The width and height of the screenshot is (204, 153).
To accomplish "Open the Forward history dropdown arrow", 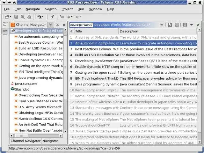I will click(x=80, y=17).
